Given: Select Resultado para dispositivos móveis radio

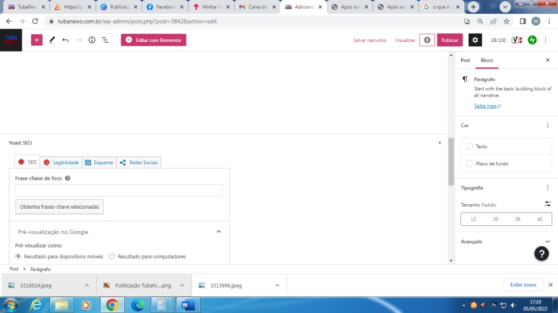Looking at the screenshot, I should (x=18, y=256).
